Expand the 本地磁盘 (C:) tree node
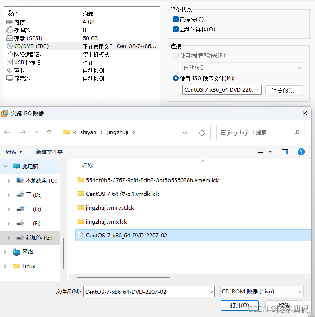315x317 pixels. click(x=8, y=181)
